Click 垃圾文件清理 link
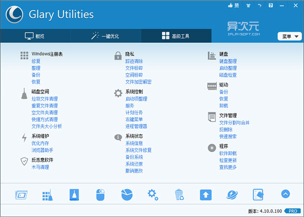Screen dimensions: 304x217 pos(45,99)
